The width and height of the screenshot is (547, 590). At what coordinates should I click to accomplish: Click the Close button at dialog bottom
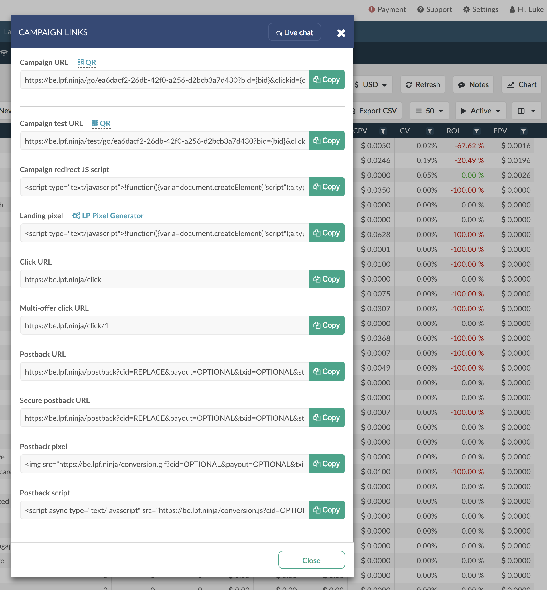tap(311, 560)
